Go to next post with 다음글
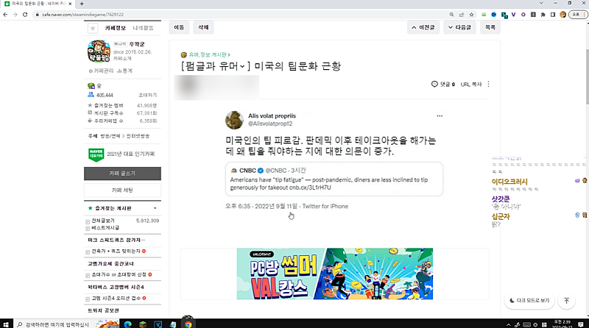This screenshot has width=589, height=328. pyautogui.click(x=459, y=27)
